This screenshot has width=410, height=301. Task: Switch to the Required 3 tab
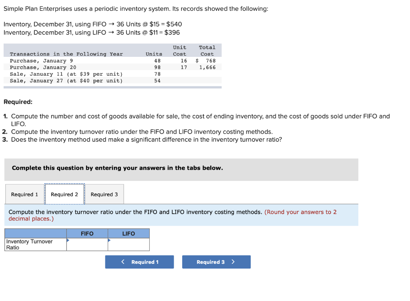click(105, 194)
